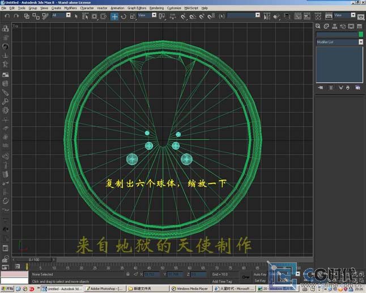Click the green object color swatch

point(361,35)
